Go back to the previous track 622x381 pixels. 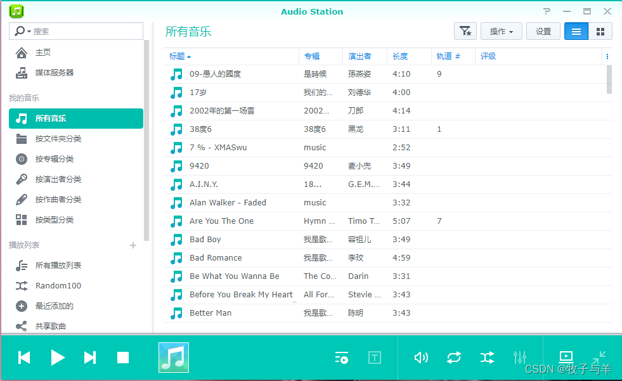coord(24,358)
